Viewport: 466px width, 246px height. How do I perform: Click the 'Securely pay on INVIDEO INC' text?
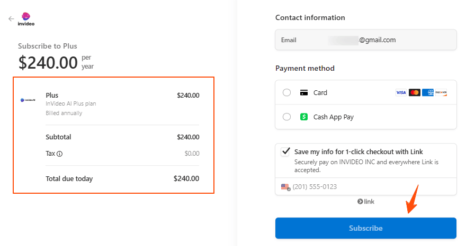[x=366, y=166]
